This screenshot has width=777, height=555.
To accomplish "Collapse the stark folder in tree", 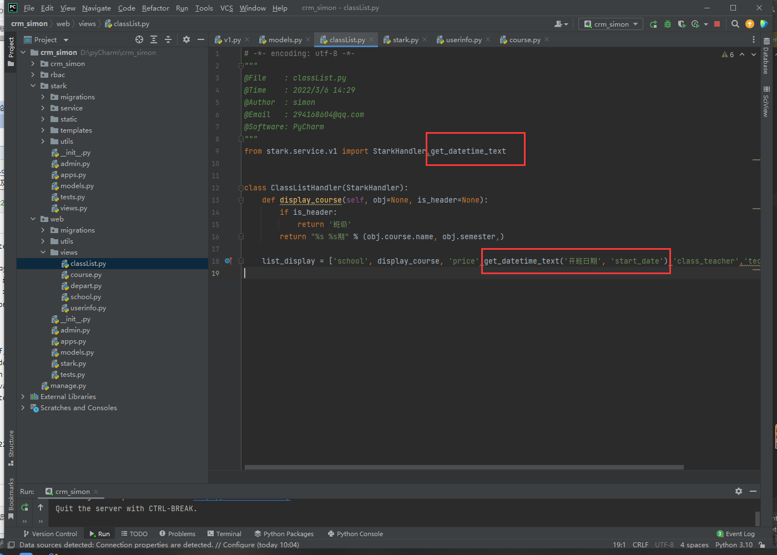I will pyautogui.click(x=33, y=86).
